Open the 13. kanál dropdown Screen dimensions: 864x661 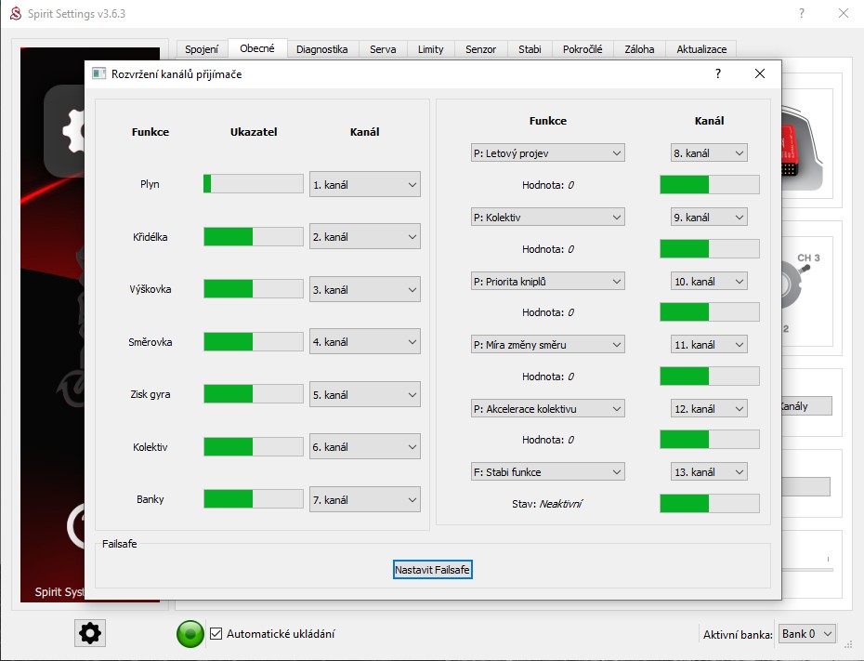709,472
